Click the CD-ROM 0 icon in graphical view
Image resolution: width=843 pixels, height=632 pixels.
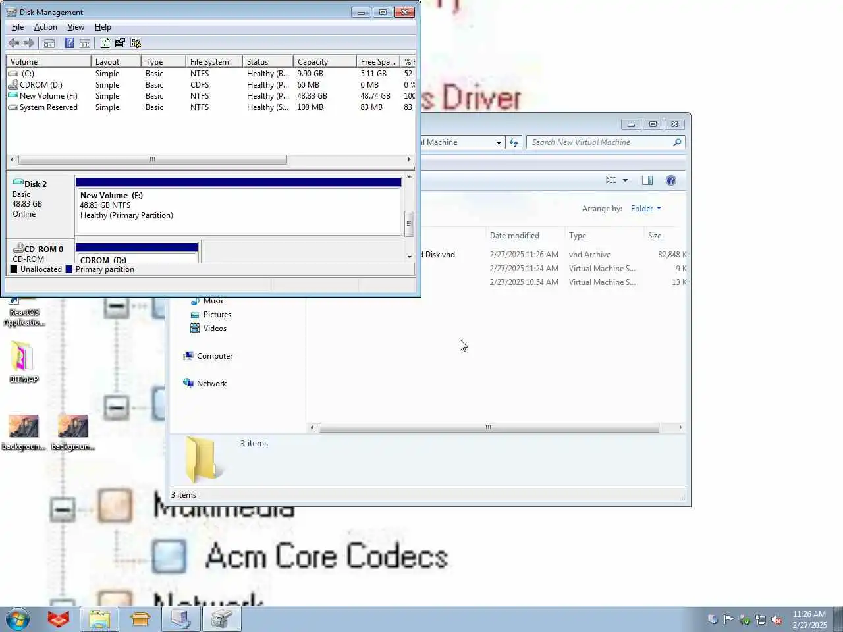click(x=18, y=248)
